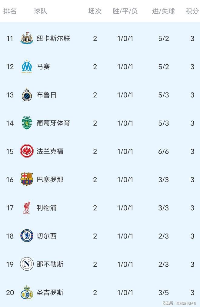The image size is (200, 307).
Task: Click the Marseille club logo
Action: coord(27,67)
